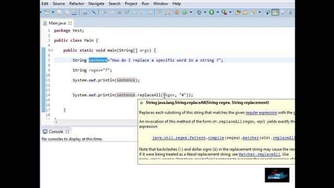This screenshot has height=188, width=334.
Task: Open the Source menu
Action: pyautogui.click(x=59, y=4)
